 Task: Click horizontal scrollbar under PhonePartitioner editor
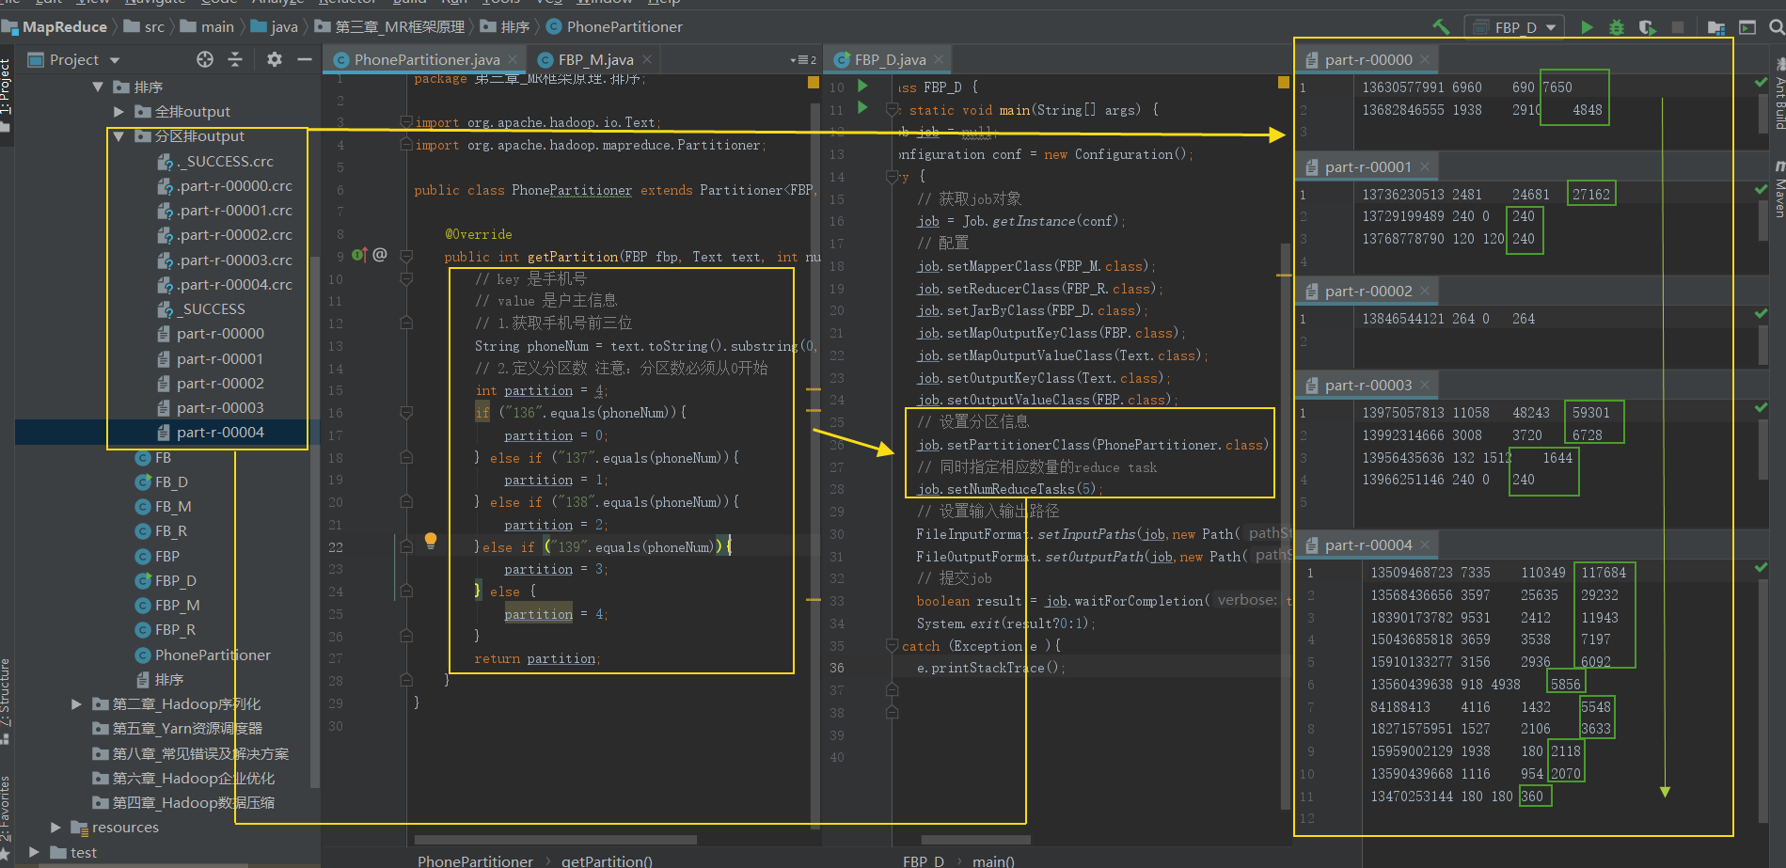(555, 840)
